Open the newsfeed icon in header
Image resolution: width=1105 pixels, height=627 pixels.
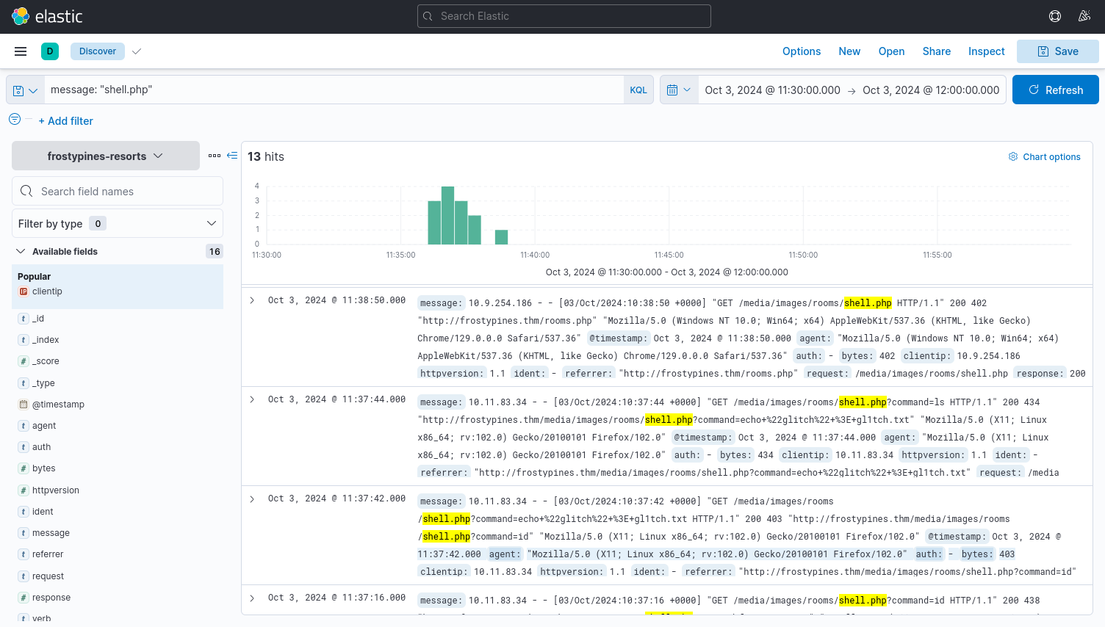click(x=1084, y=16)
